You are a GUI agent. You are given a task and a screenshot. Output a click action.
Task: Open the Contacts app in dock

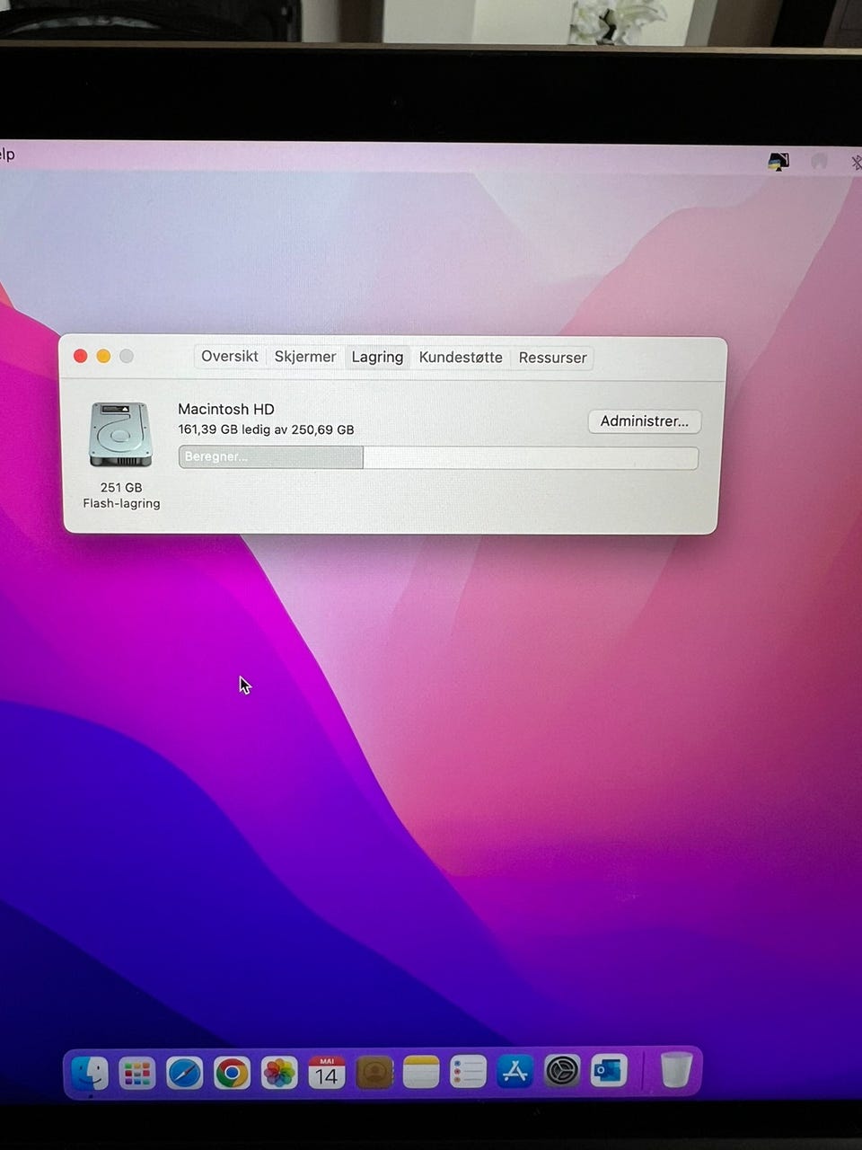374,1073
